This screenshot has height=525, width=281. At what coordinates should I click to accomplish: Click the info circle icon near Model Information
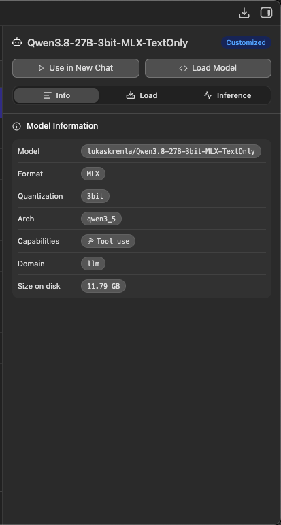click(x=17, y=126)
